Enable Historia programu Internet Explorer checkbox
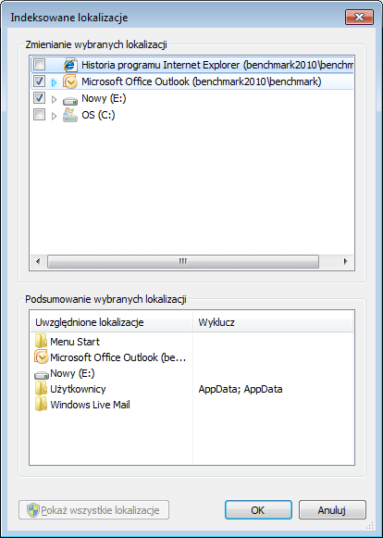Screen dimensions: 383x538 pyautogui.click(x=39, y=64)
